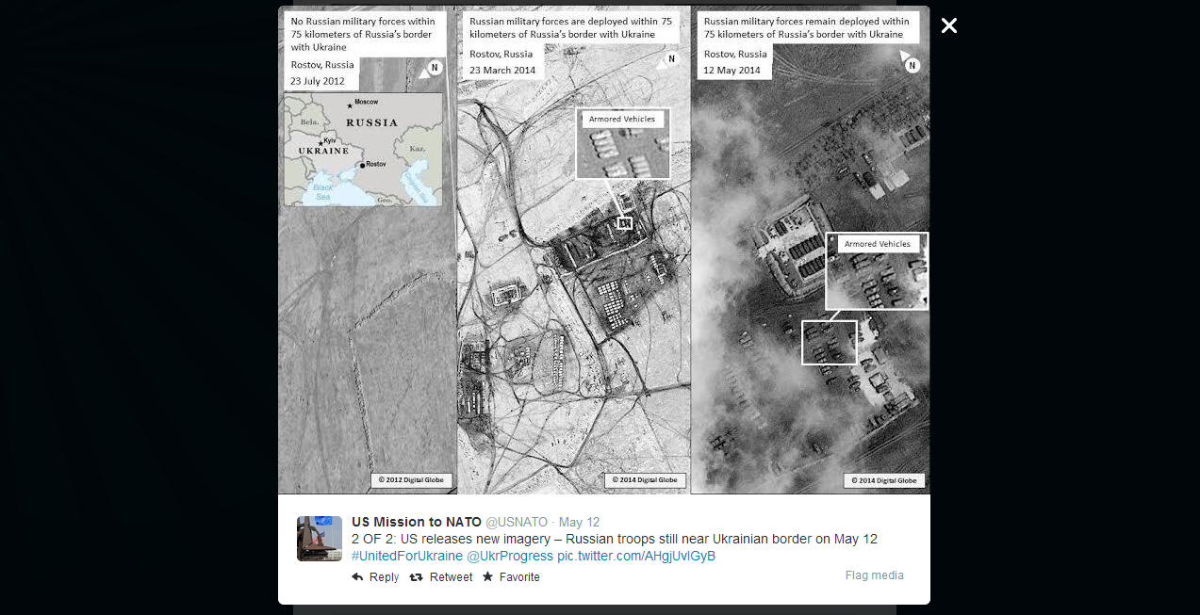Open the pic.twitter.com/AHgjUvlGyB link
The image size is (1200, 615).
[636, 556]
